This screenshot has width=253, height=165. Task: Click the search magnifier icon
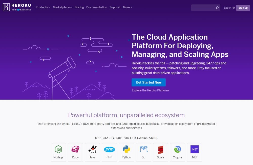pyautogui.click(x=217, y=8)
